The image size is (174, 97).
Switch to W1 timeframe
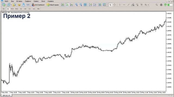click(34, 9)
